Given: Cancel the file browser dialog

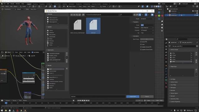Looking at the screenshot, I should point(147,96).
